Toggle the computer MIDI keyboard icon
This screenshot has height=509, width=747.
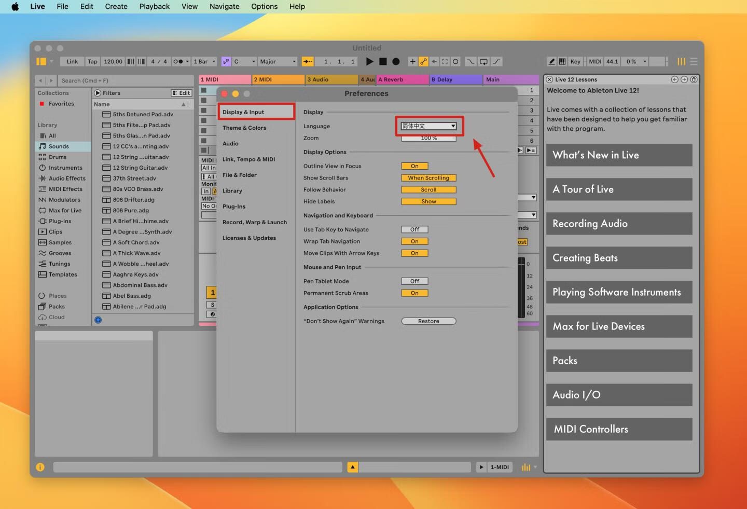pos(562,62)
